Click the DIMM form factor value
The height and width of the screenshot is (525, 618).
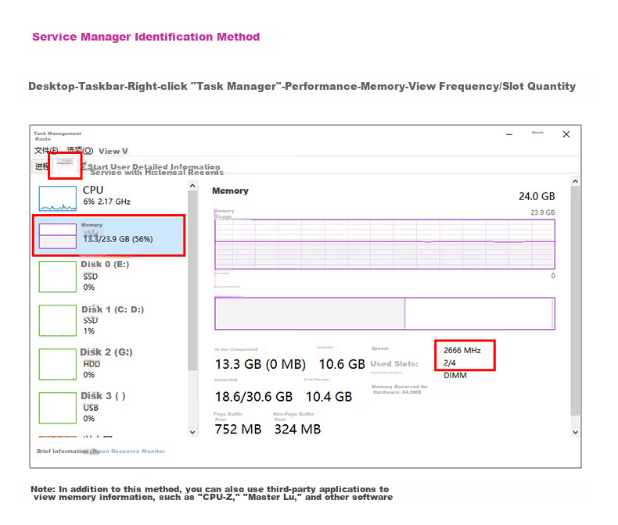tap(455, 376)
